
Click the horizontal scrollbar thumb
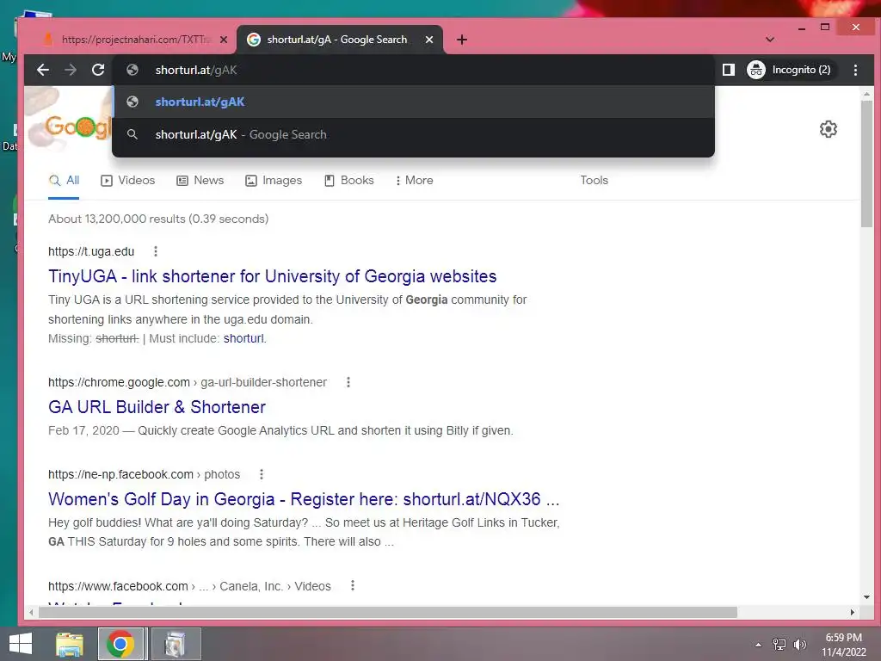(387, 612)
